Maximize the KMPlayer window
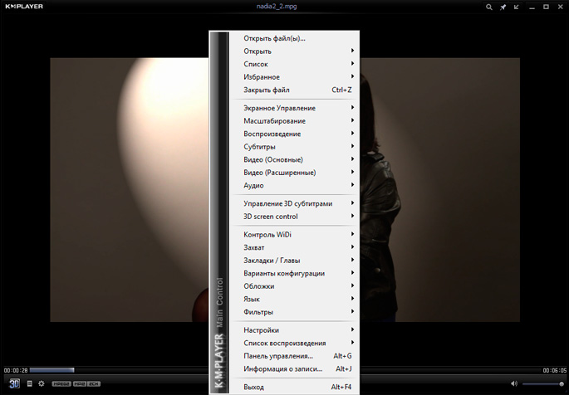Image resolution: width=569 pixels, height=395 pixels. point(546,7)
